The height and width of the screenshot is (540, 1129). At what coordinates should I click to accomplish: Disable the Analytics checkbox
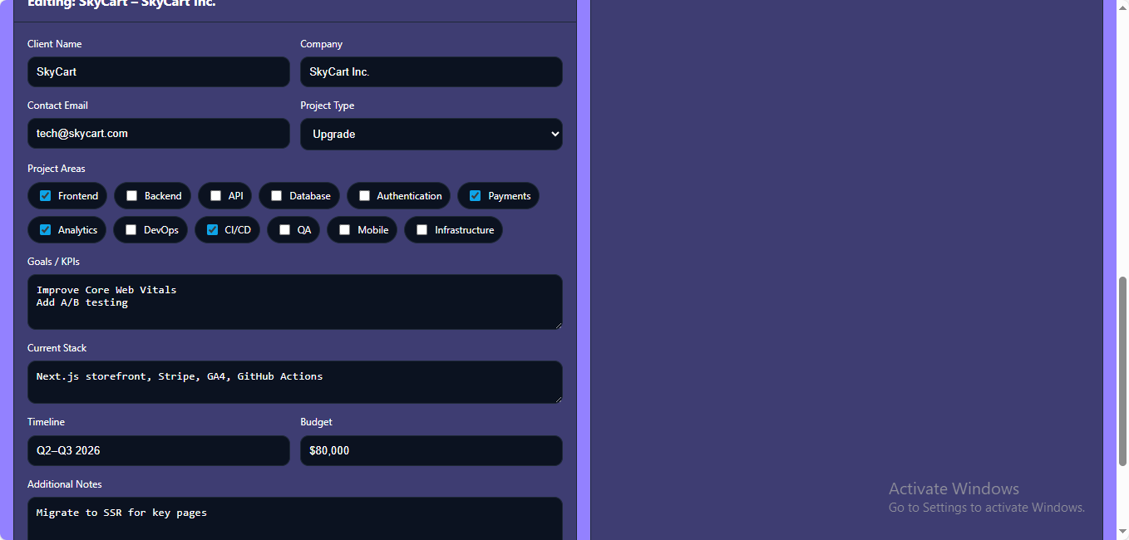(46, 230)
